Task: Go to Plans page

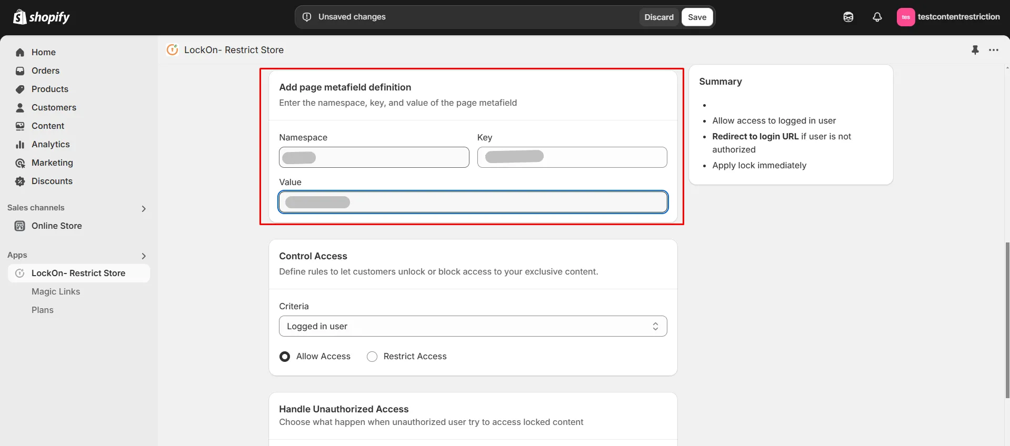Action: point(43,310)
